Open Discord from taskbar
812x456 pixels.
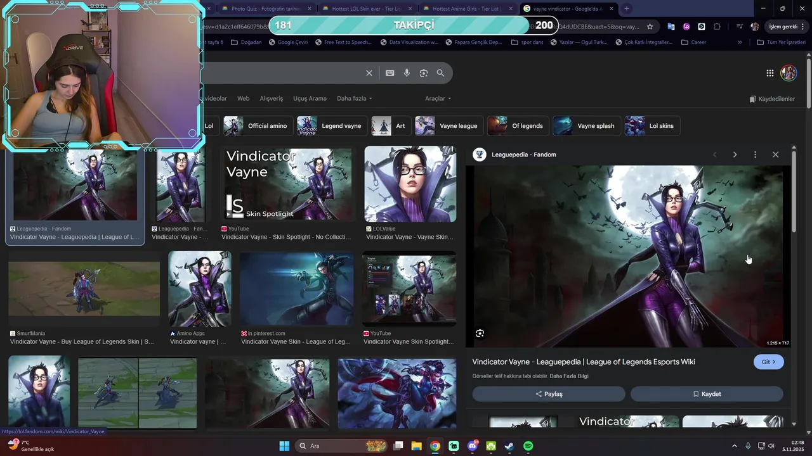tap(472, 446)
